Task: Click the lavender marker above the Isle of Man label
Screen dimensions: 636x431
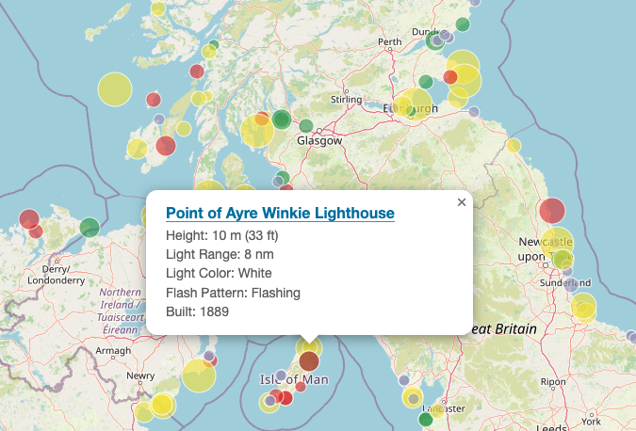Action: [x=281, y=375]
